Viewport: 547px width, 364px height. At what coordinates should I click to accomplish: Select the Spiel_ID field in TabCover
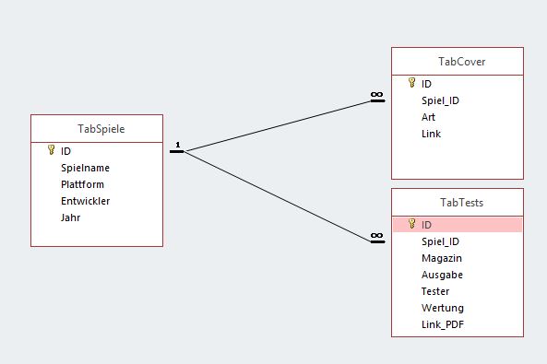458,100
